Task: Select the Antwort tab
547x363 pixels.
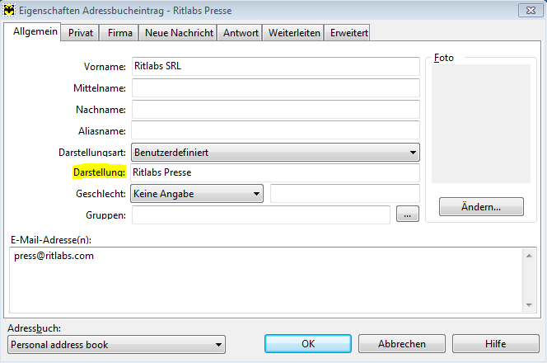Action: 241,33
